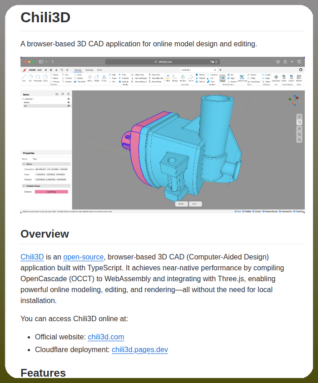
Task: Click the Translation value field
Action: point(51,169)
